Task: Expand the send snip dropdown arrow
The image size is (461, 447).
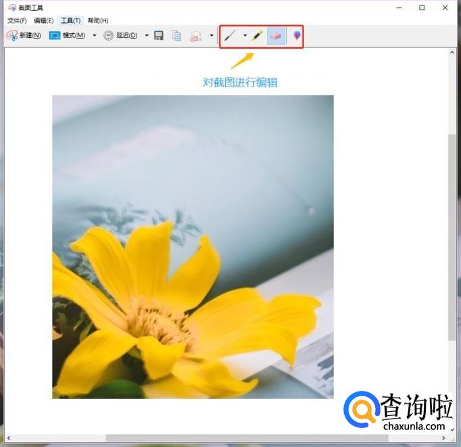Action: pos(212,35)
